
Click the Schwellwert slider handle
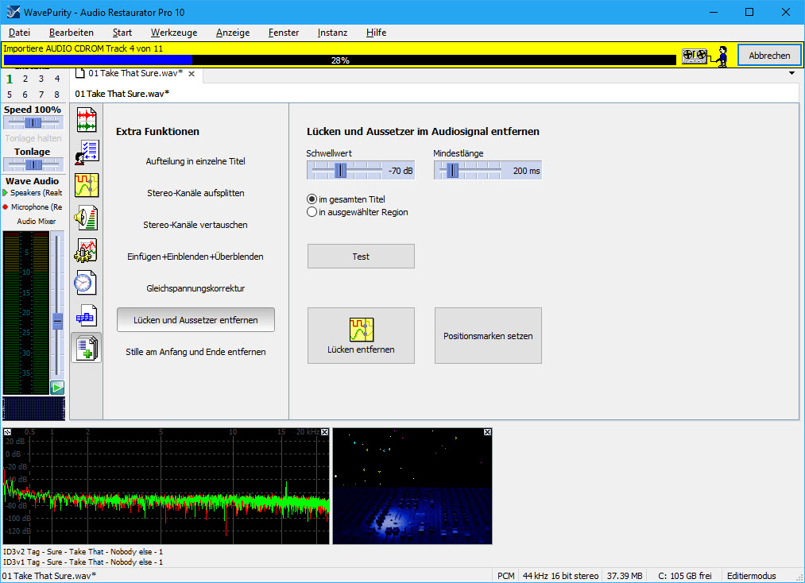click(340, 171)
